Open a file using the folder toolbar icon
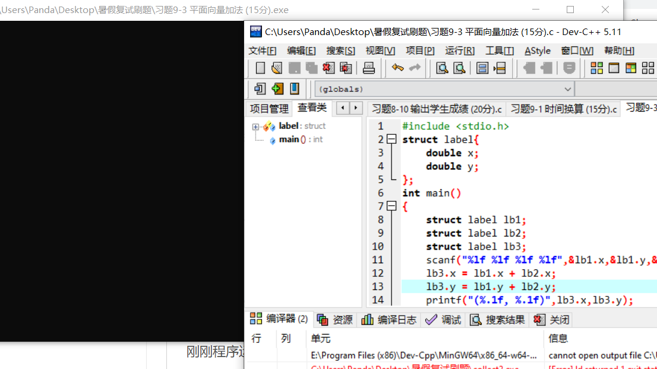 (x=277, y=68)
